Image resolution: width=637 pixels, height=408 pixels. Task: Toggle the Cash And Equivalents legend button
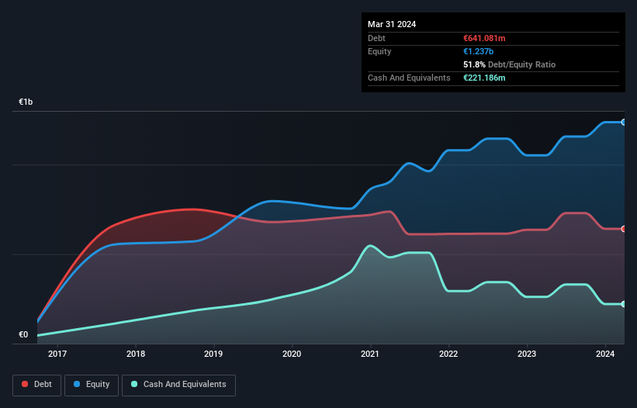click(x=178, y=385)
